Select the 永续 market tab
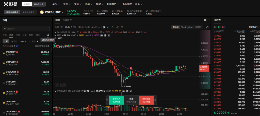 pyautogui.click(x=18, y=35)
